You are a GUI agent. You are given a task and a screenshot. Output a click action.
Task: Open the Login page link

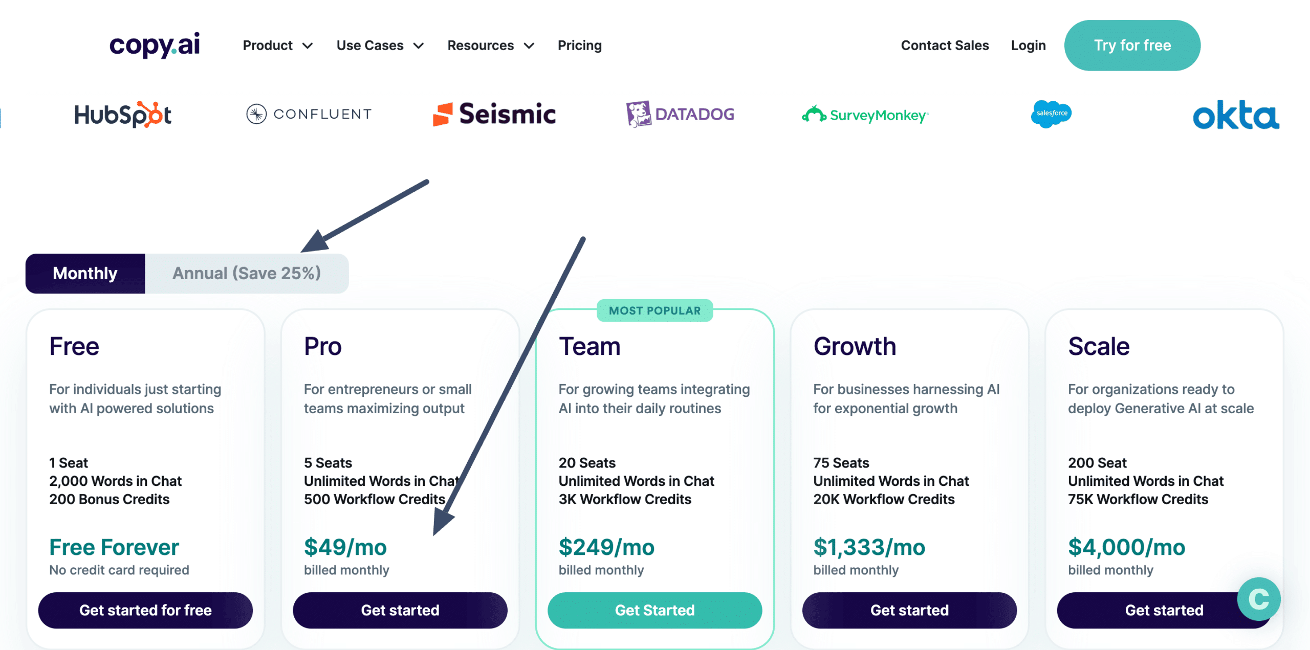[1028, 46]
